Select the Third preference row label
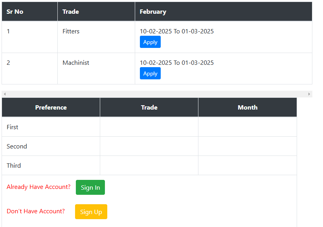 point(14,165)
